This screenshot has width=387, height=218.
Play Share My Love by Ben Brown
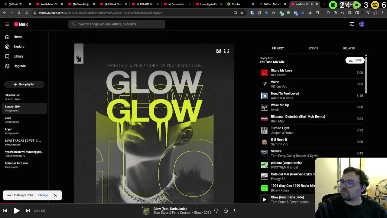[x=312, y=73]
